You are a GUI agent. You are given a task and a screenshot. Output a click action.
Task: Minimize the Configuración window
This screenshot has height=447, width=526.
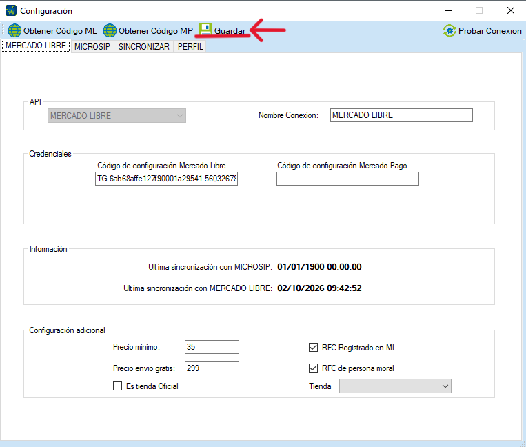[448, 10]
